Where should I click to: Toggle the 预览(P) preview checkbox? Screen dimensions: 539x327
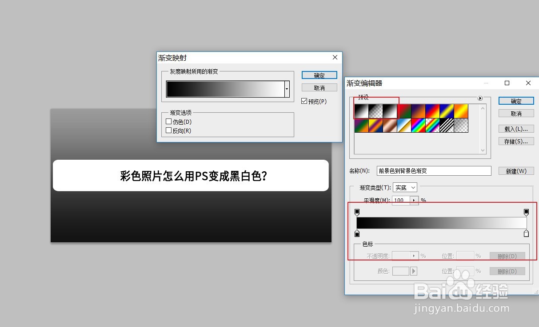tap(304, 101)
